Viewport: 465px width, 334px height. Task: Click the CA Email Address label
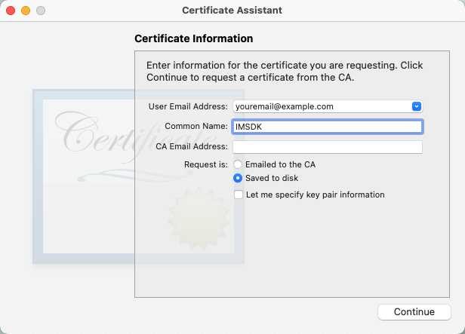click(x=192, y=146)
